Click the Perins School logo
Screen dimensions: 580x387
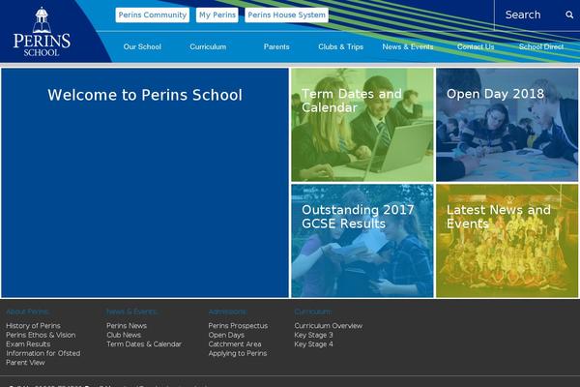(42, 32)
